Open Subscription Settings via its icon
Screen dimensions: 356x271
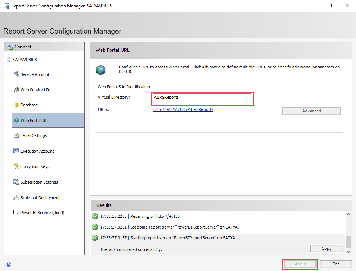click(16, 182)
